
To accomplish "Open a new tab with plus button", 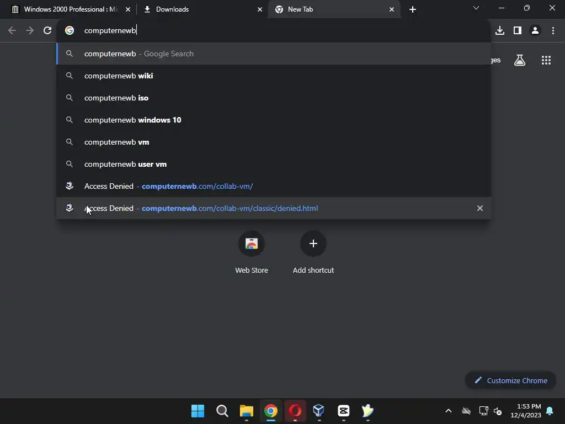I will [x=413, y=9].
